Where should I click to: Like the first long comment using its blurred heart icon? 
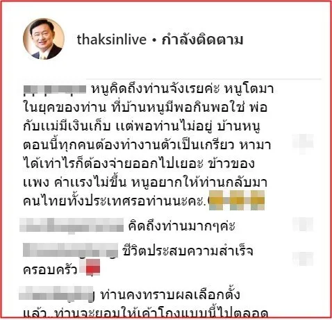coord(303,143)
